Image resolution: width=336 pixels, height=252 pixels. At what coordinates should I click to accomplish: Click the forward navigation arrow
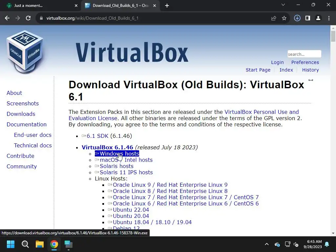pyautogui.click(x=18, y=18)
